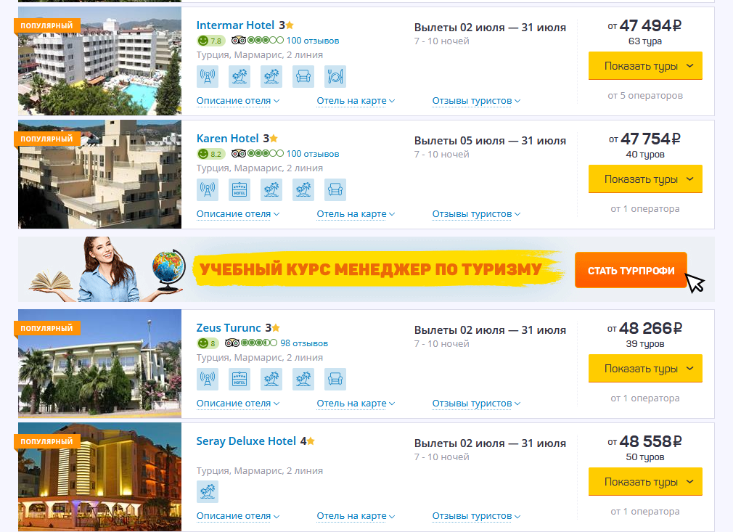Click the TripAdvisor owl icon for Karen Hotel
Screen dimensions: 733x532
(239, 153)
